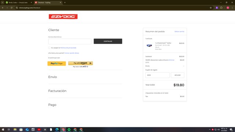Screen dimensions: 235x132
Task: Go back in browser history
Action: [x=3, y=8]
